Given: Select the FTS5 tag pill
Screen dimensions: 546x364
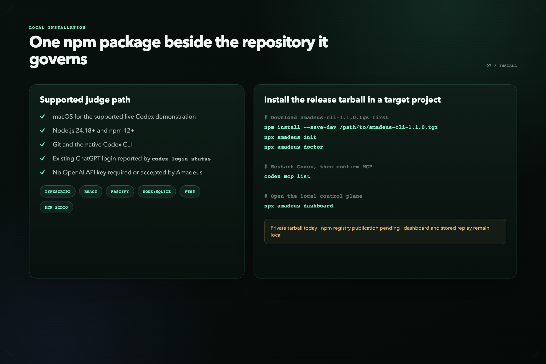Looking at the screenshot, I should tap(190, 191).
